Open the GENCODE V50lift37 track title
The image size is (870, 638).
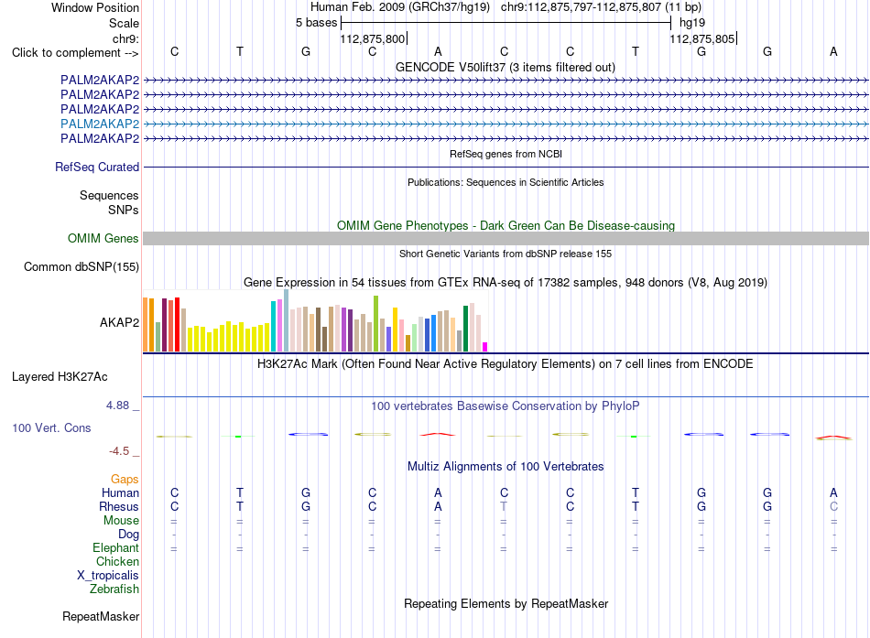505,67
